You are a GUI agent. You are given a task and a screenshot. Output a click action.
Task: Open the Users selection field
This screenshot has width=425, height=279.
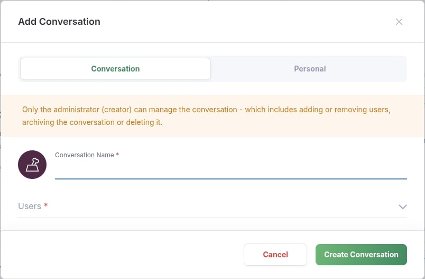pyautogui.click(x=211, y=206)
